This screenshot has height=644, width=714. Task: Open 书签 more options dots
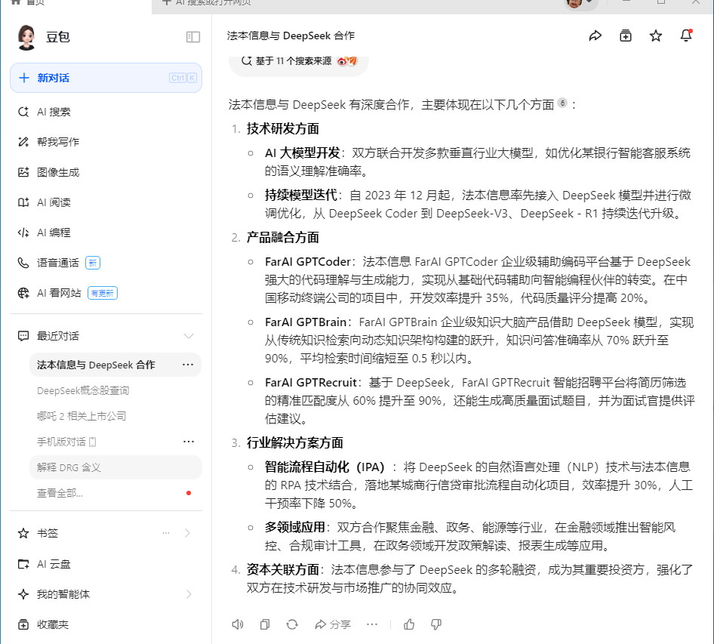[166, 532]
